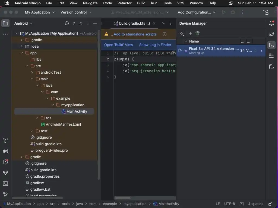Open the main toolbar More Actions menu
This screenshot has width=278, height=208.
tap(242, 12)
